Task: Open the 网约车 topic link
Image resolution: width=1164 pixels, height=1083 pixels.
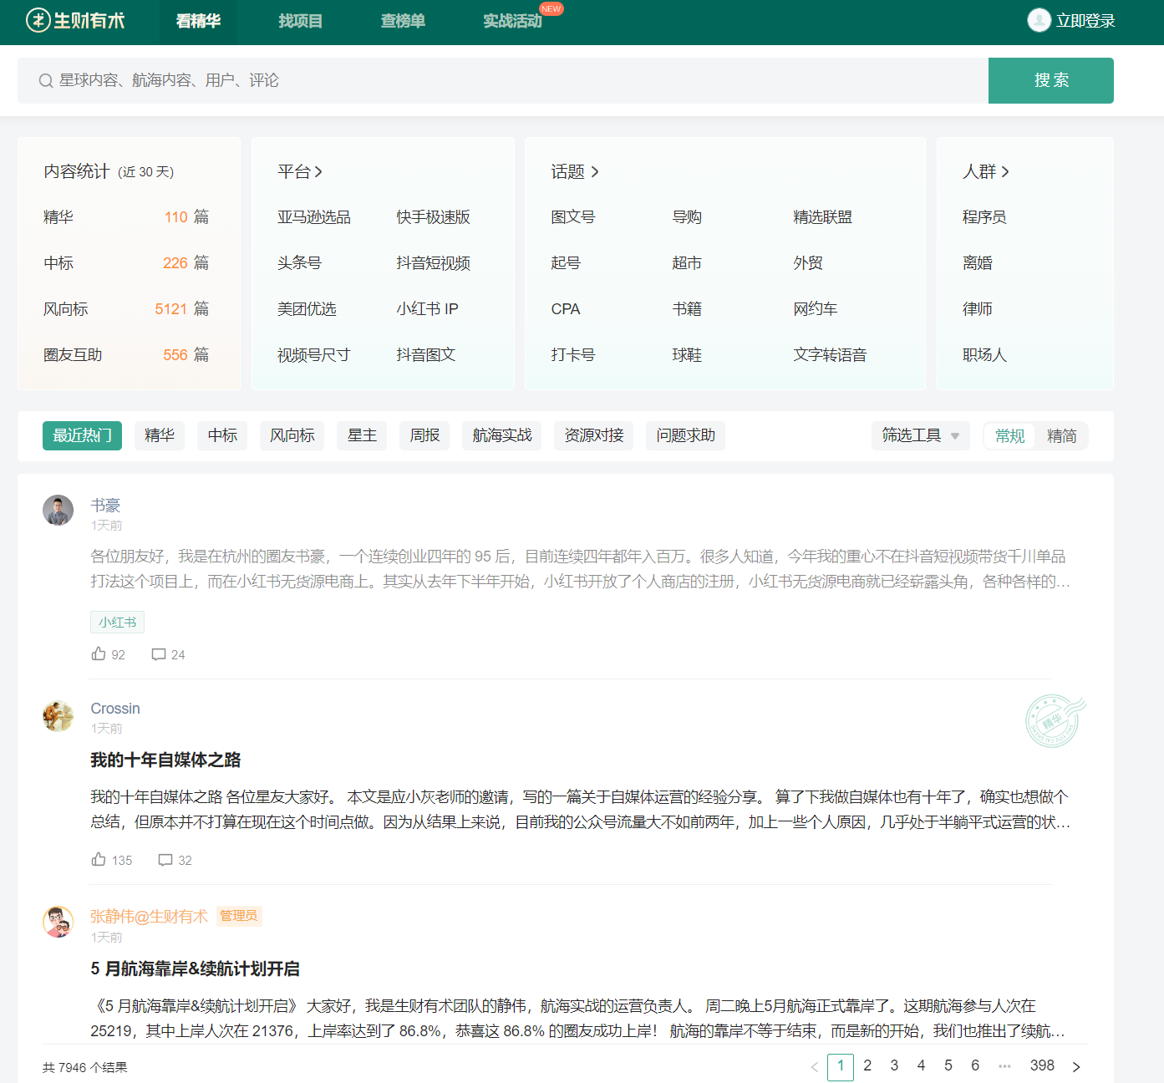Action: click(815, 309)
